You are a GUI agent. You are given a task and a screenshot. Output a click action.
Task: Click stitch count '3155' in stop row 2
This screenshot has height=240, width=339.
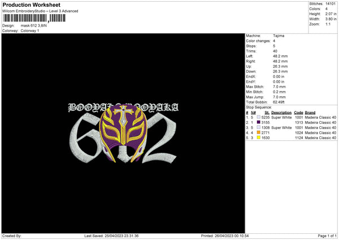tap(266, 123)
